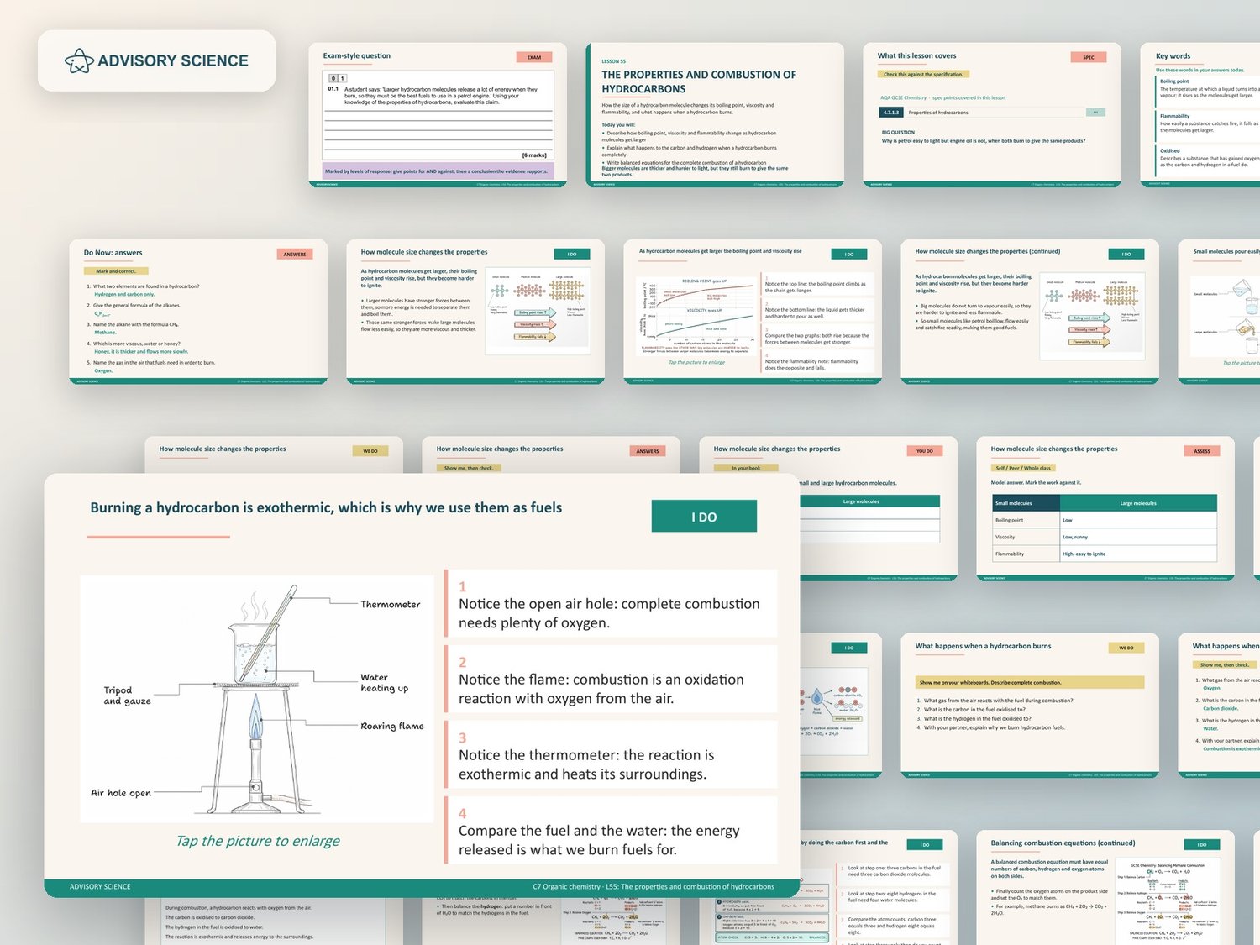Click the 'BIG QUESTION' text on the lesson covers slide
The height and width of the screenshot is (945, 1260).
(x=898, y=132)
